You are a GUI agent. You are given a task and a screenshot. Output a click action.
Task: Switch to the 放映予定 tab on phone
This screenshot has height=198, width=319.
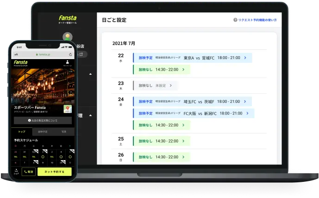43,132
